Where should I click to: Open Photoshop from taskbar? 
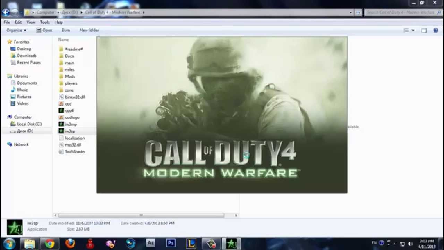click(x=171, y=243)
